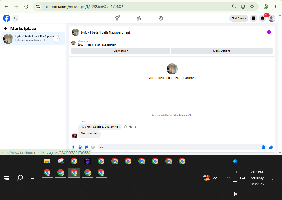Select the Lyric conversation in the Marketplace list
Image resolution: width=282 pixels, height=200 pixels.
[33, 39]
